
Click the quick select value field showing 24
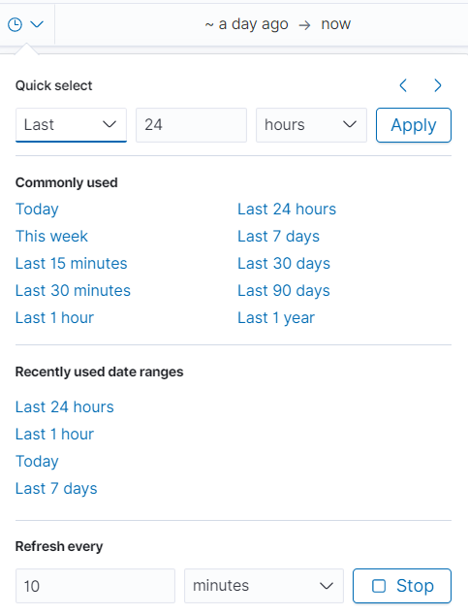[x=191, y=125]
